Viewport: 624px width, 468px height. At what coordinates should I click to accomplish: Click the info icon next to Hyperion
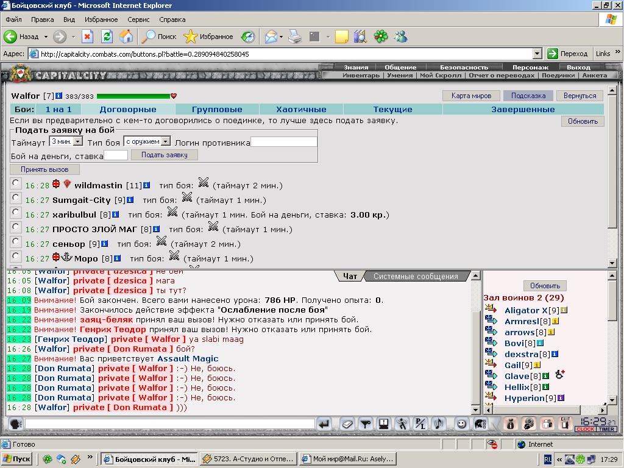tap(561, 397)
